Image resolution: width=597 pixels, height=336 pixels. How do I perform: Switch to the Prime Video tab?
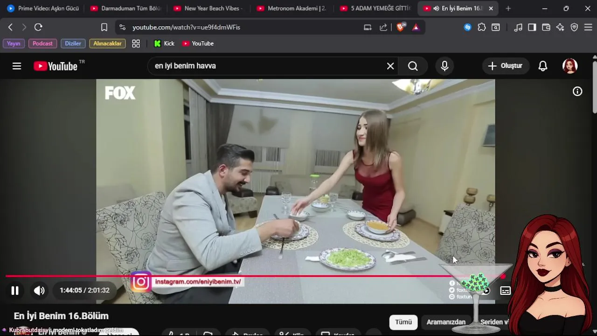[43, 8]
